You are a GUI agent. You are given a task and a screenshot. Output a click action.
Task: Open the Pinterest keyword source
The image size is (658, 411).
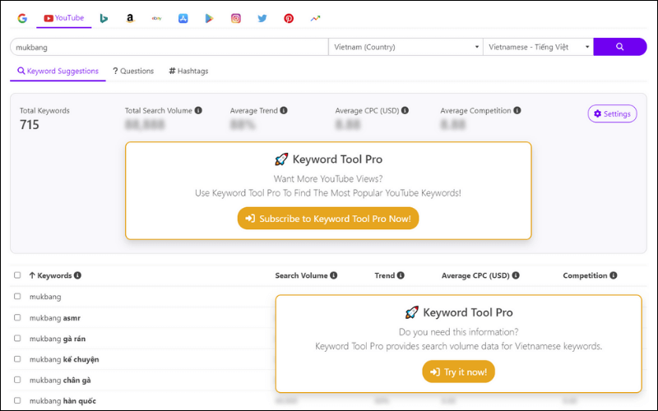289,18
